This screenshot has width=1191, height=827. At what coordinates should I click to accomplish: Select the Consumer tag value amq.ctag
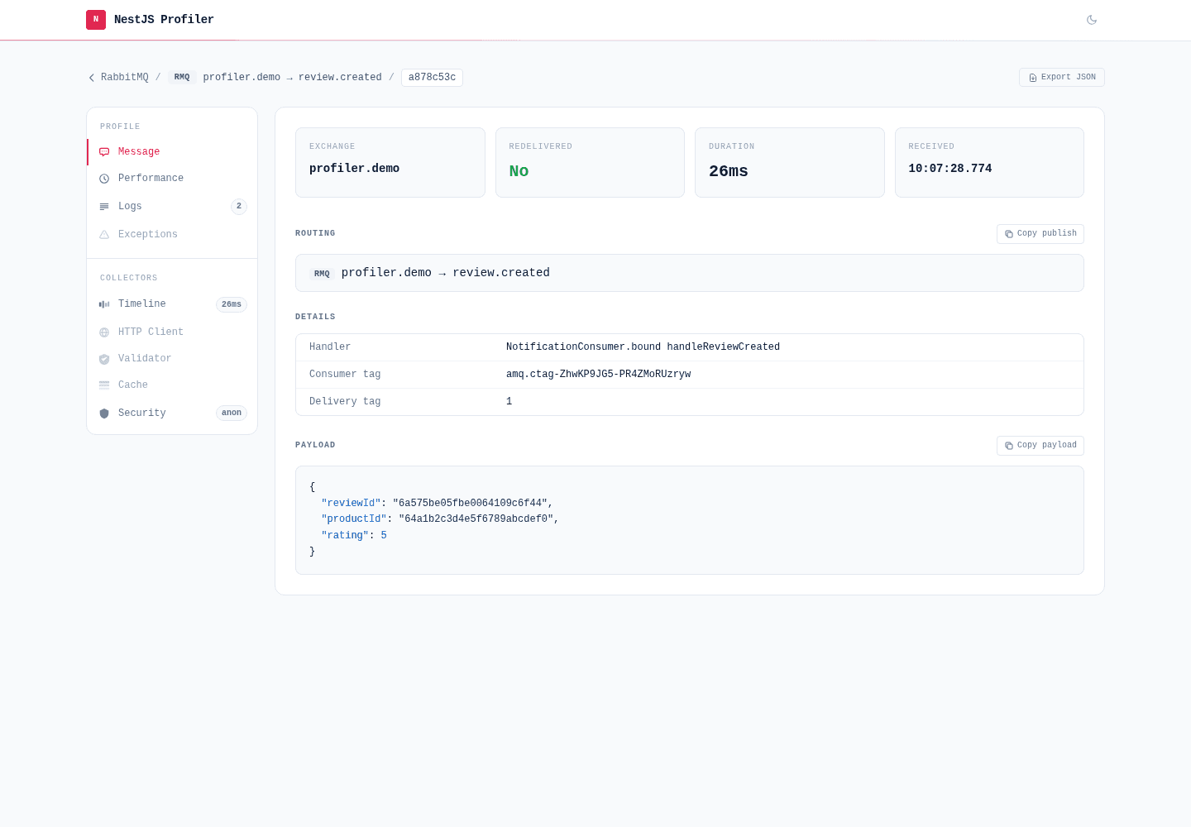599,375
